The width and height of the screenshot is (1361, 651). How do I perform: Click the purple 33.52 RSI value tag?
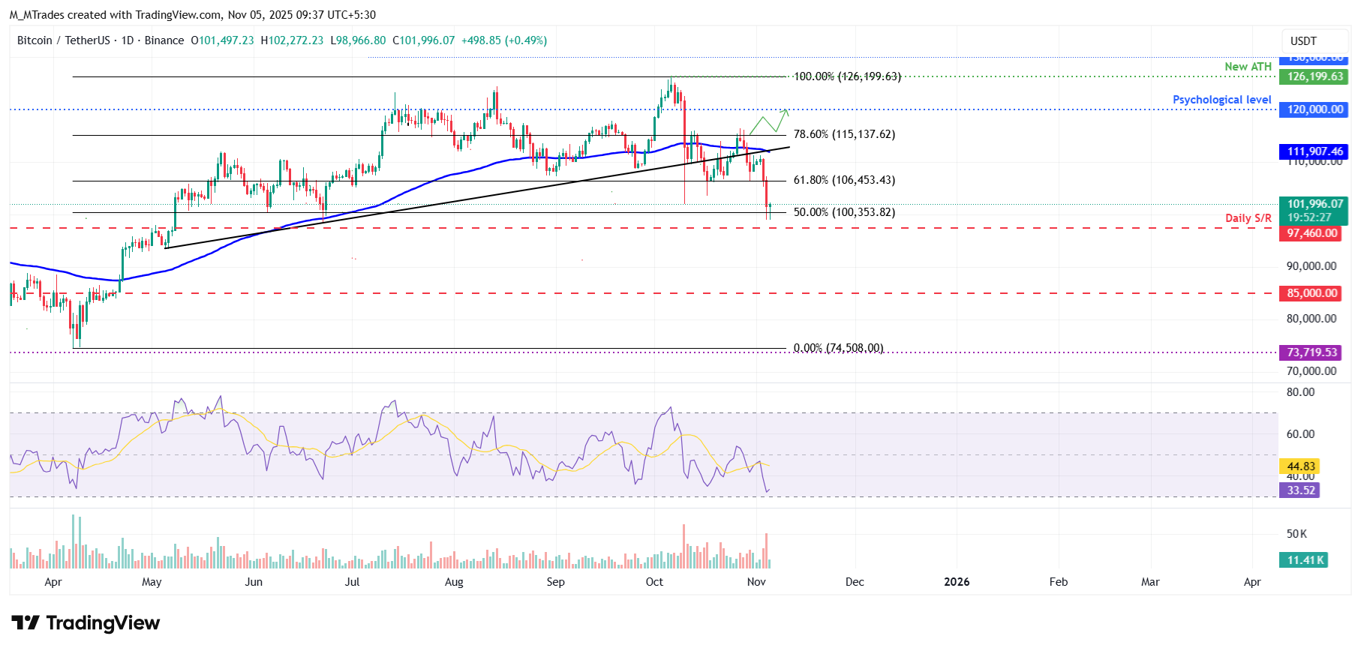click(x=1301, y=490)
